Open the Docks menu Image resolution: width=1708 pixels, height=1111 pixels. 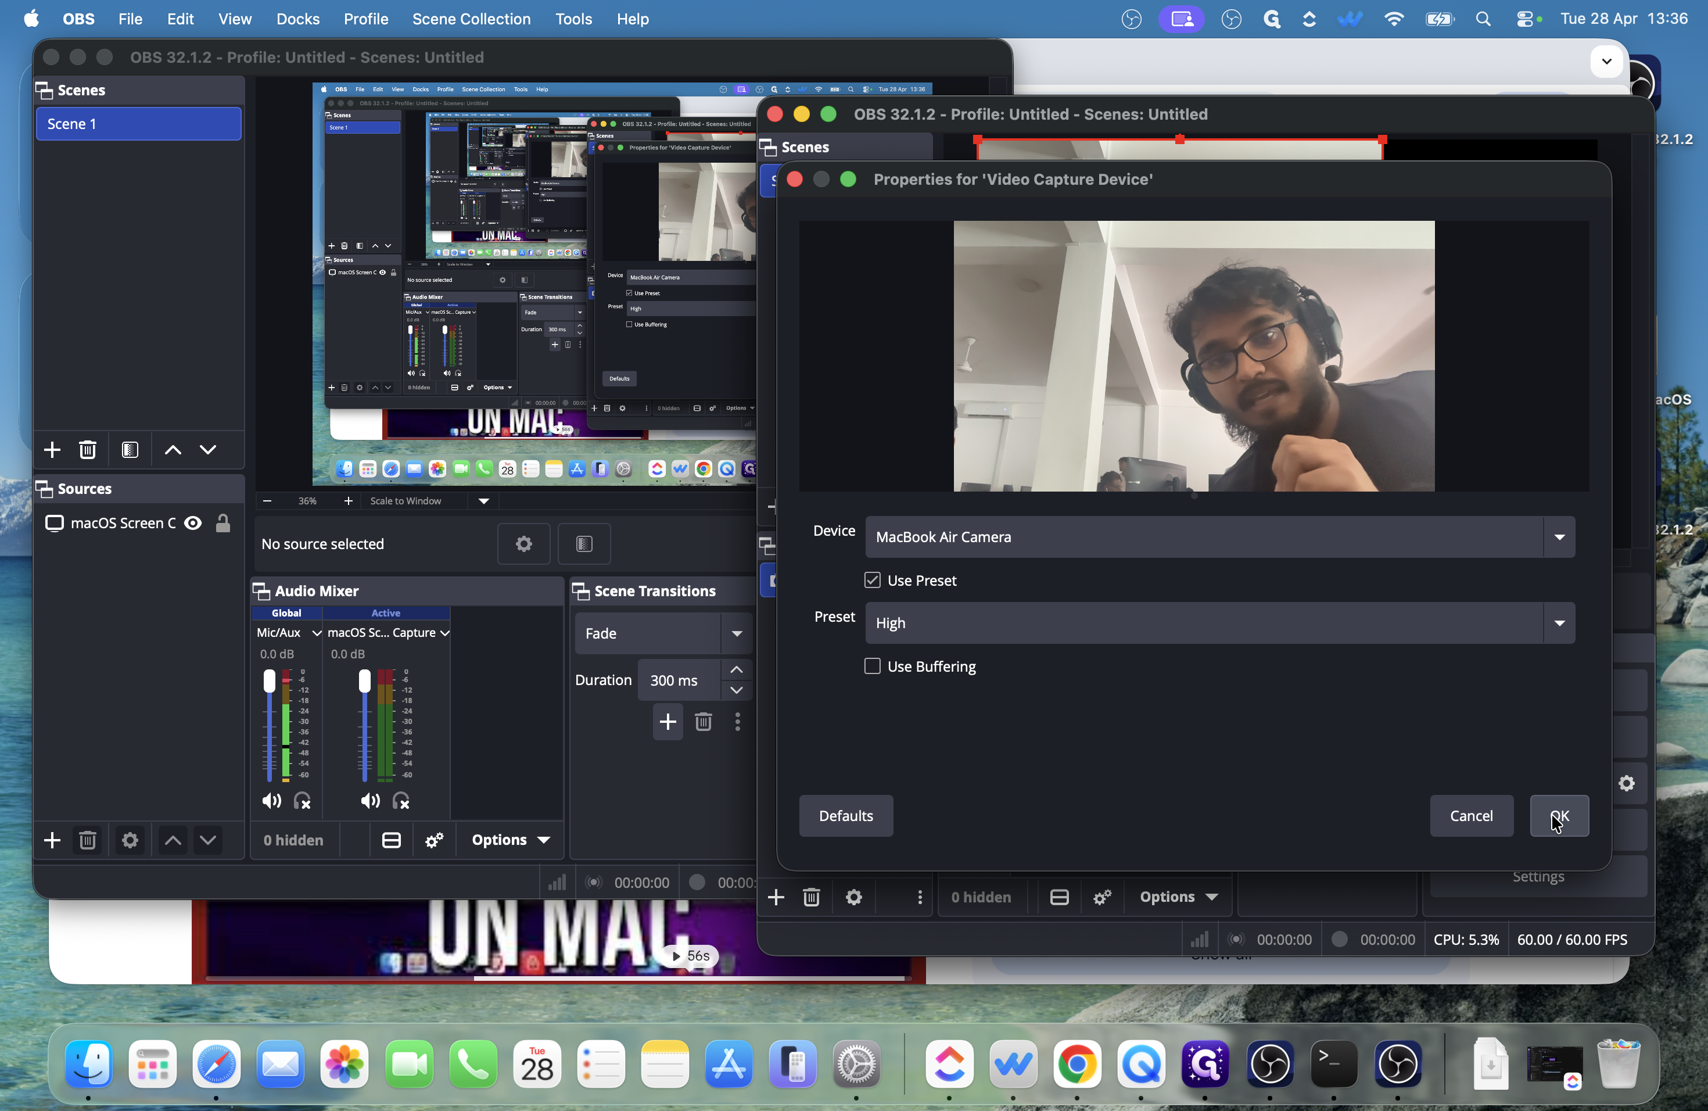click(298, 19)
